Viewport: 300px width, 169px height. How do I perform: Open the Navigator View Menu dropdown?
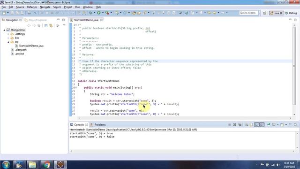(64, 25)
